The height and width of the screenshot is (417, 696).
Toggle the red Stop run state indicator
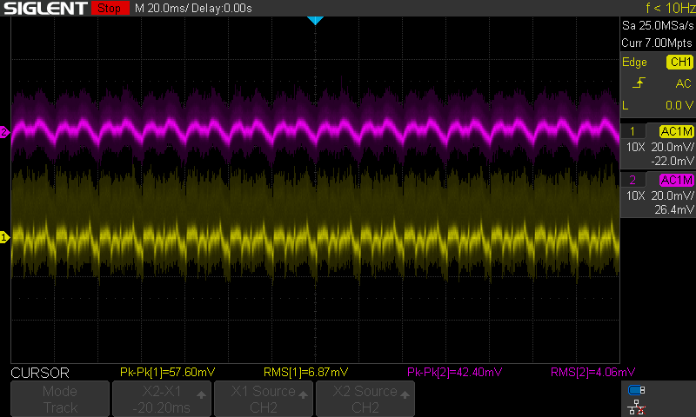pos(109,9)
